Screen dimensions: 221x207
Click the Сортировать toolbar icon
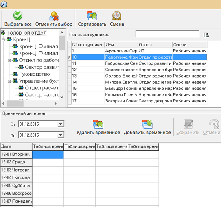92,15
